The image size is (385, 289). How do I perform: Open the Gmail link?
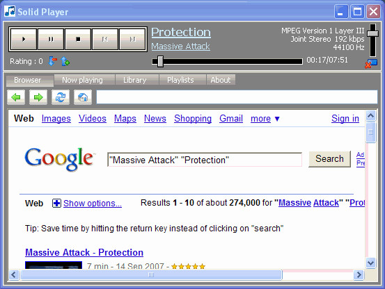point(231,119)
